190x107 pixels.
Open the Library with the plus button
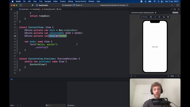pyautogui.click(x=172, y=5)
